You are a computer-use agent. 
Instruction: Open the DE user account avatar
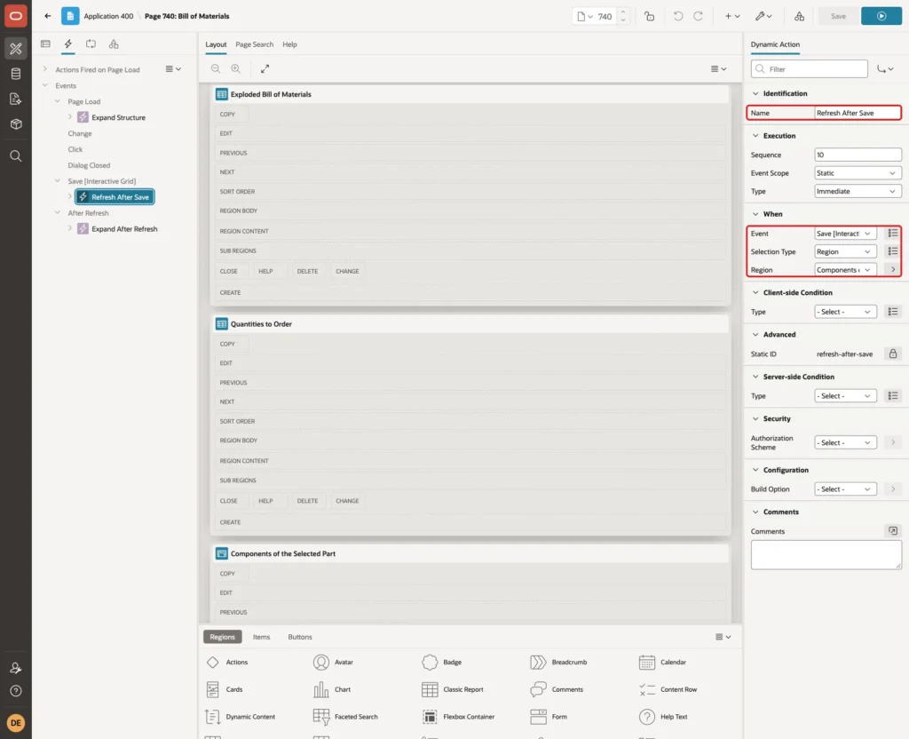click(16, 723)
